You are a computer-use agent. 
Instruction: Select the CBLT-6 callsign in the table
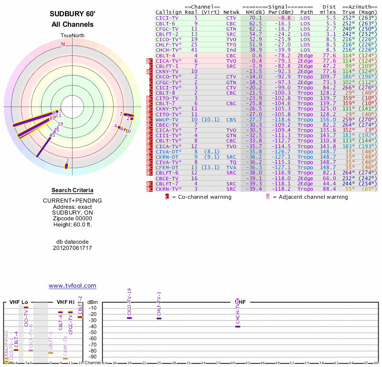pyautogui.click(x=165, y=23)
